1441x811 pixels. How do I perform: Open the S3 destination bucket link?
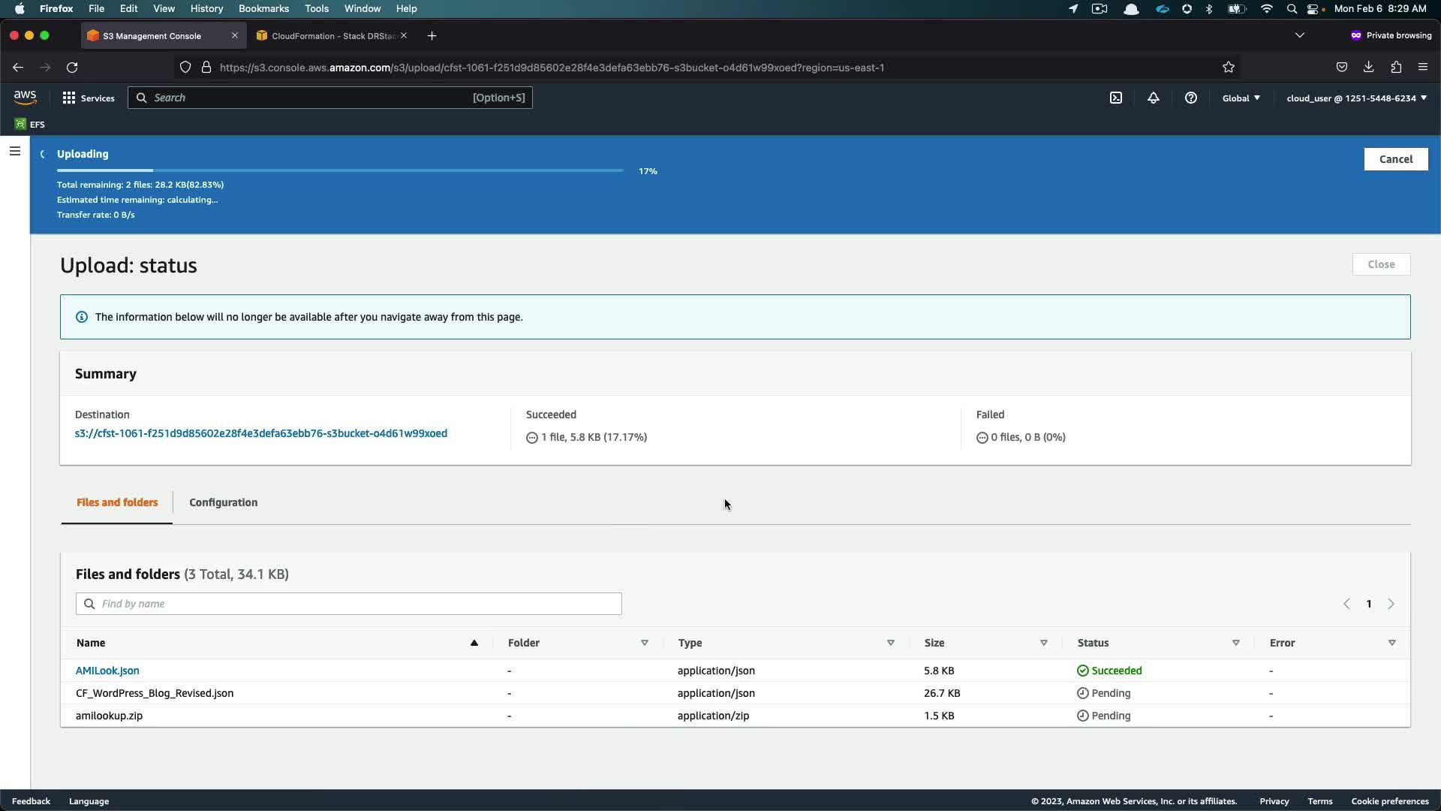click(261, 433)
